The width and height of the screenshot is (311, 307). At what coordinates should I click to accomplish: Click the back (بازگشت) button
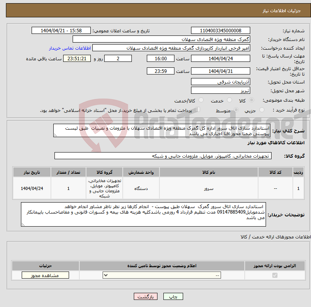[x=146, y=296]
